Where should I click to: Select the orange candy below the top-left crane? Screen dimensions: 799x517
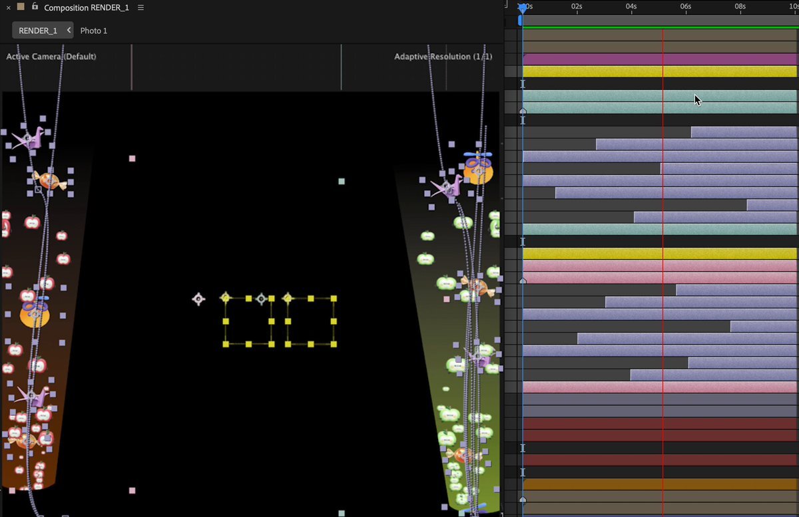[x=49, y=180]
